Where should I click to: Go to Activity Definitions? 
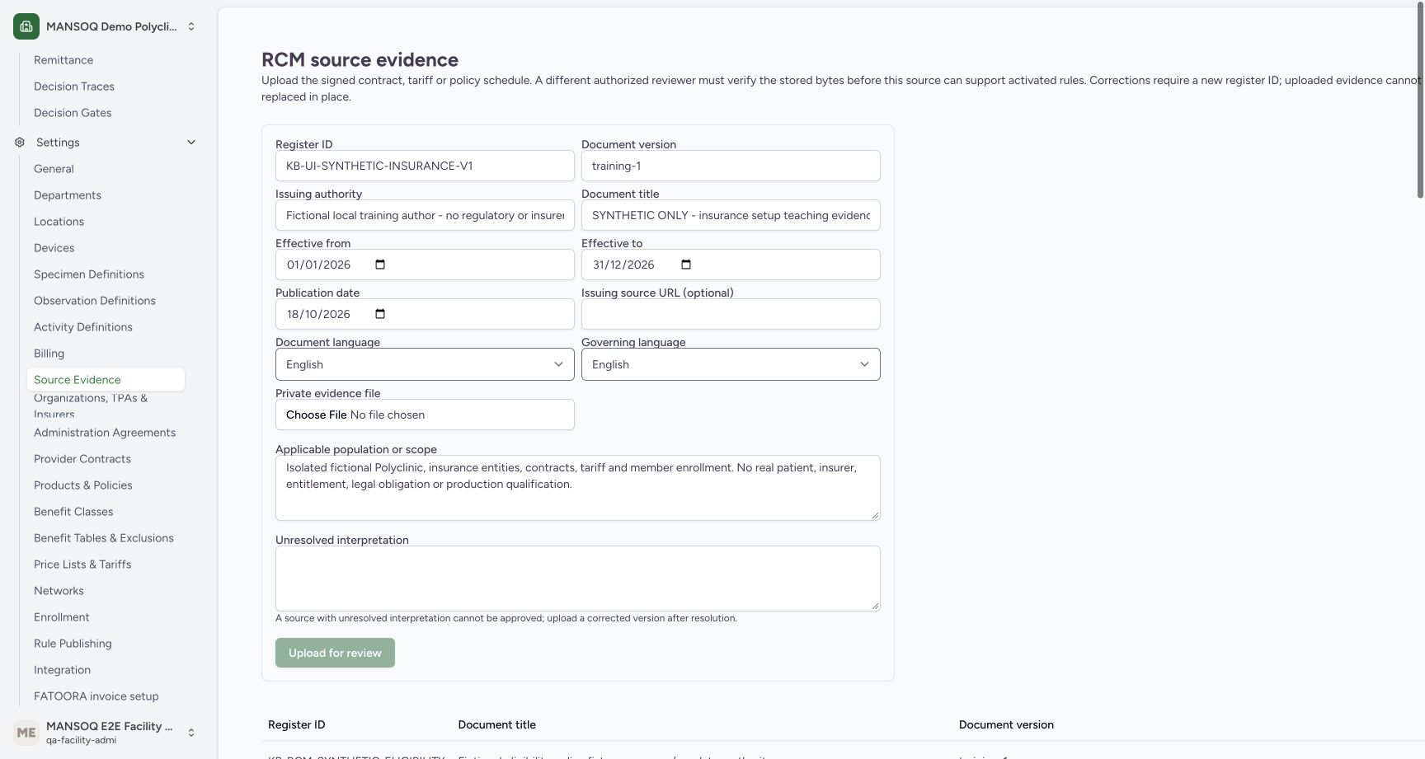point(83,327)
